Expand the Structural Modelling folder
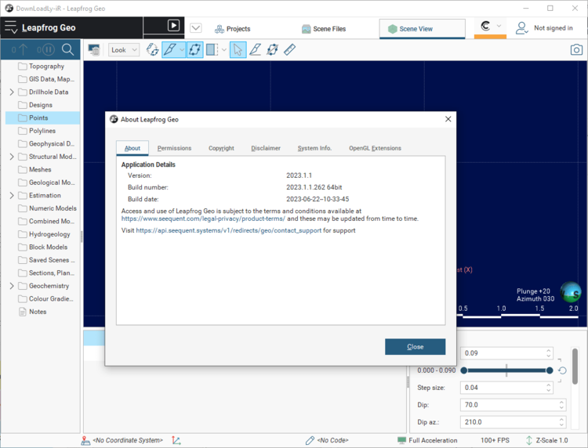 click(12, 157)
